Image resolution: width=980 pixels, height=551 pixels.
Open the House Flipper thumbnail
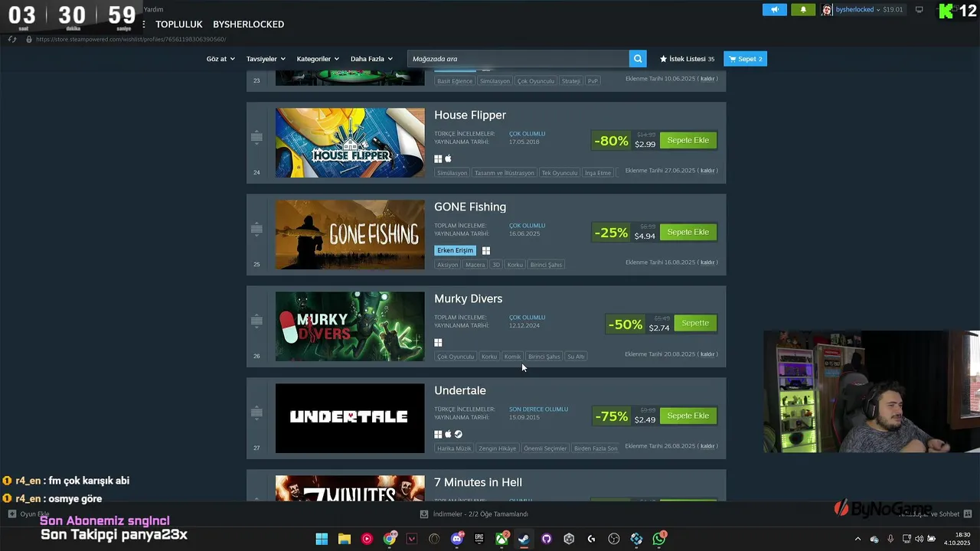(x=350, y=142)
